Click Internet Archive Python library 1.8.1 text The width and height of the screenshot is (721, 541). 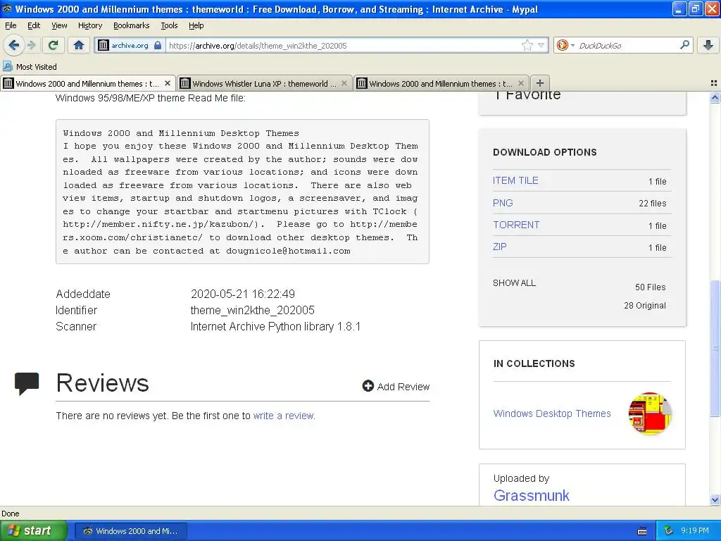275,327
